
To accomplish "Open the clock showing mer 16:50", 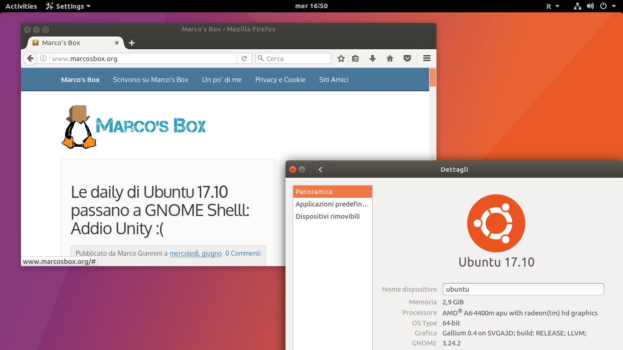I will tap(311, 6).
